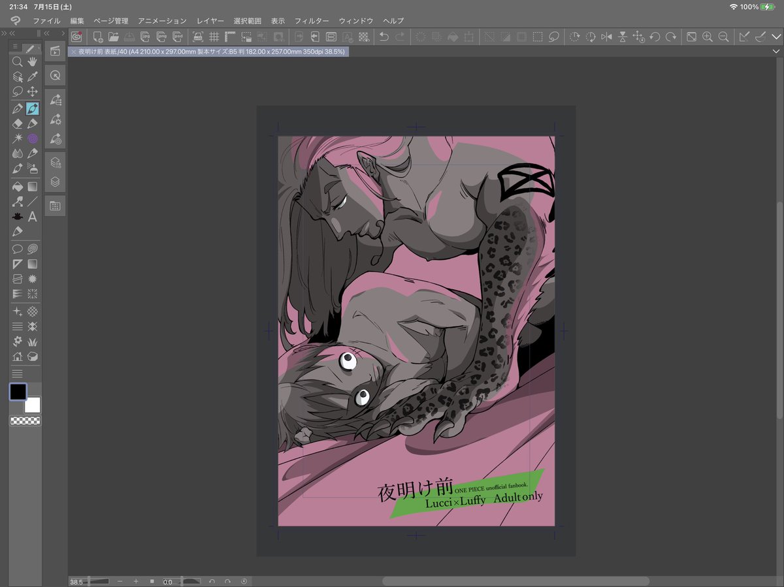This screenshot has height=587, width=784.
Task: Click the Flip Horizontal toolbar icon
Action: tap(606, 37)
